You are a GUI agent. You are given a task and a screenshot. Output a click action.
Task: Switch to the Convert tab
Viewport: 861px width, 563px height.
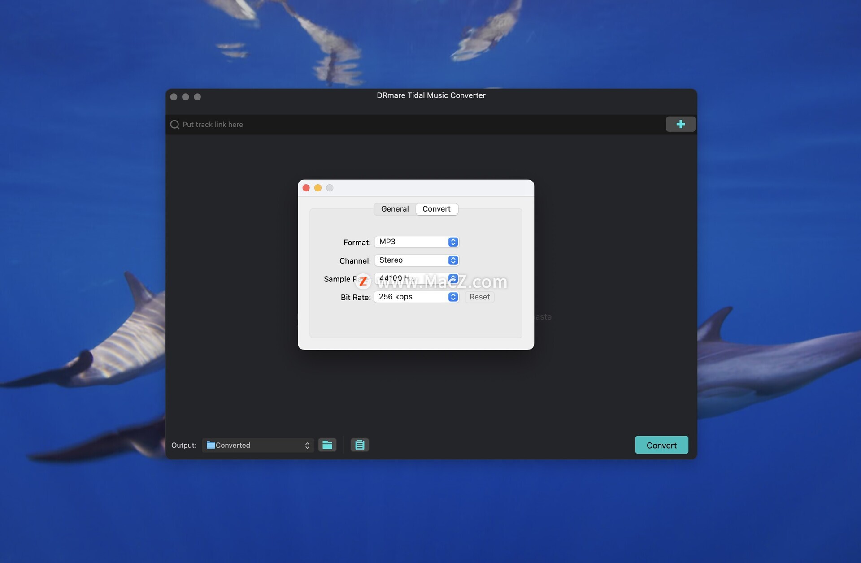436,209
